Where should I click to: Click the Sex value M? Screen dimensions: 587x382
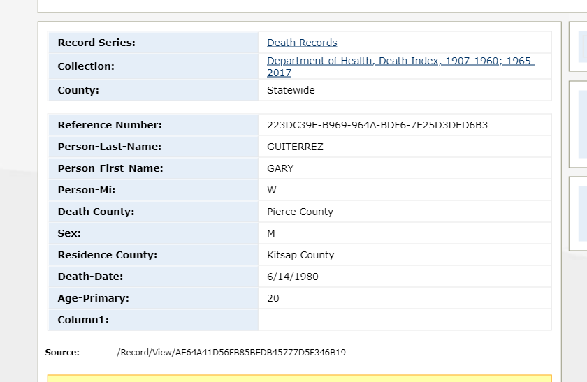pos(271,233)
